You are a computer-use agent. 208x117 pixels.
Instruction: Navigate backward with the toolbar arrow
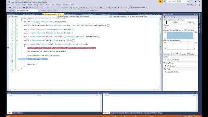pos(10,7)
